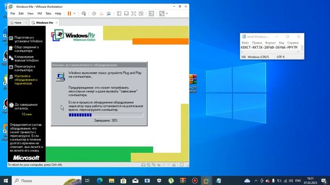
Task: Open Microsoft Store from the taskbar
Action: 123,180
